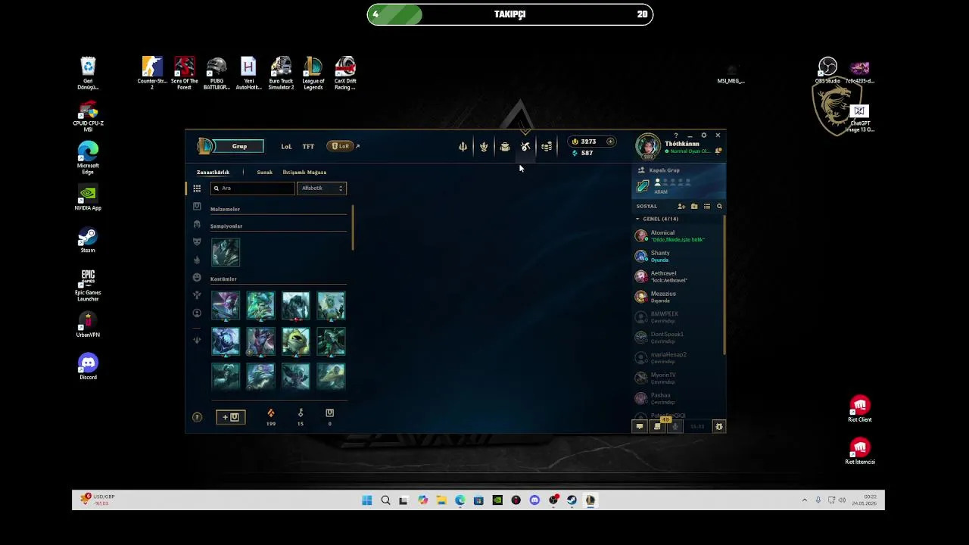
Task: Open the Sunak tab
Action: [x=264, y=173]
